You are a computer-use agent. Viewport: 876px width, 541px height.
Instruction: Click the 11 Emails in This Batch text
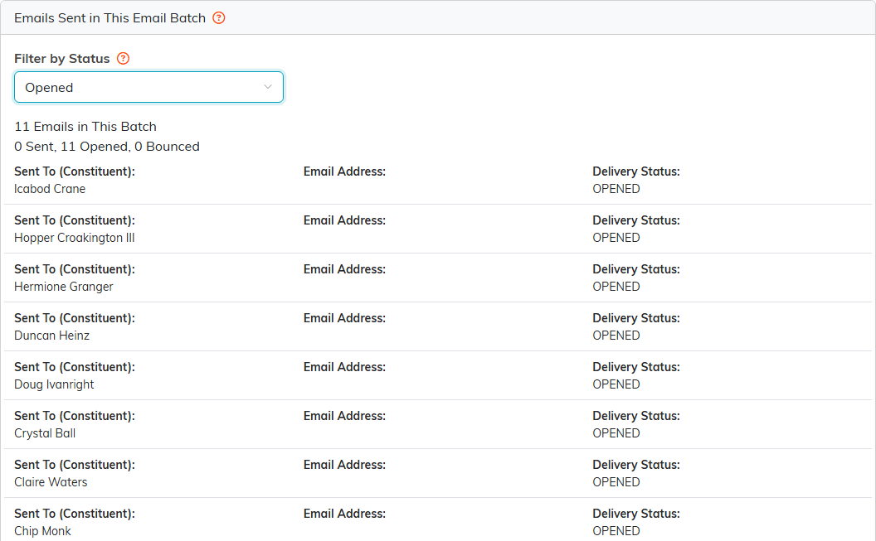coord(85,127)
